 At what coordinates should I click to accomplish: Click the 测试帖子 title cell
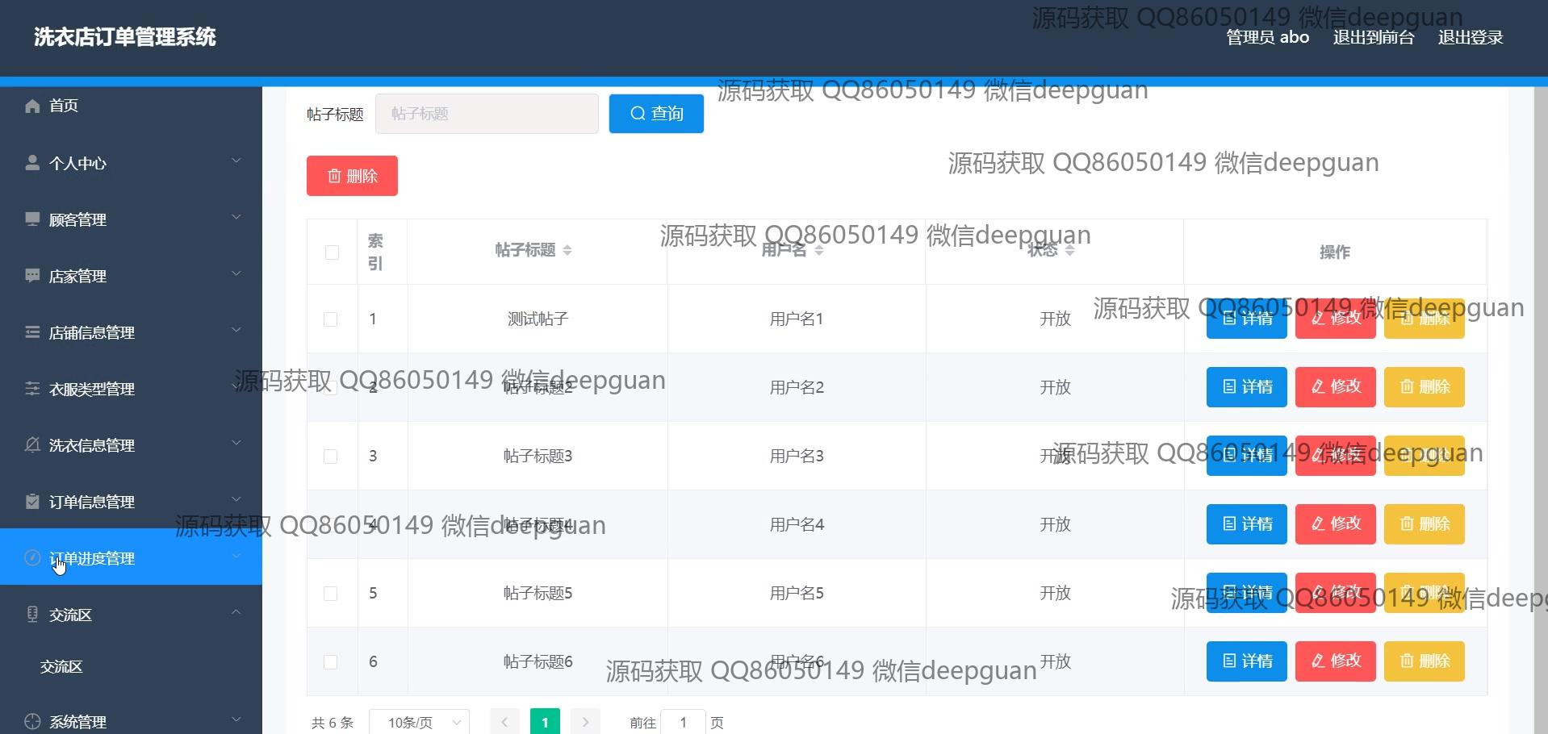tap(538, 319)
